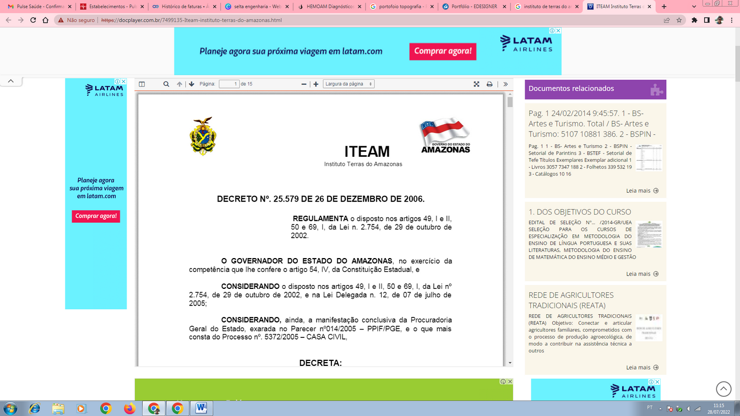Image resolution: width=740 pixels, height=416 pixels.
Task: Go to previous page arrow
Action: (x=179, y=84)
